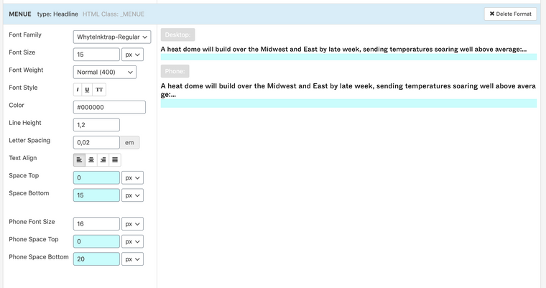Open the Font Family dropdown

(x=111, y=37)
